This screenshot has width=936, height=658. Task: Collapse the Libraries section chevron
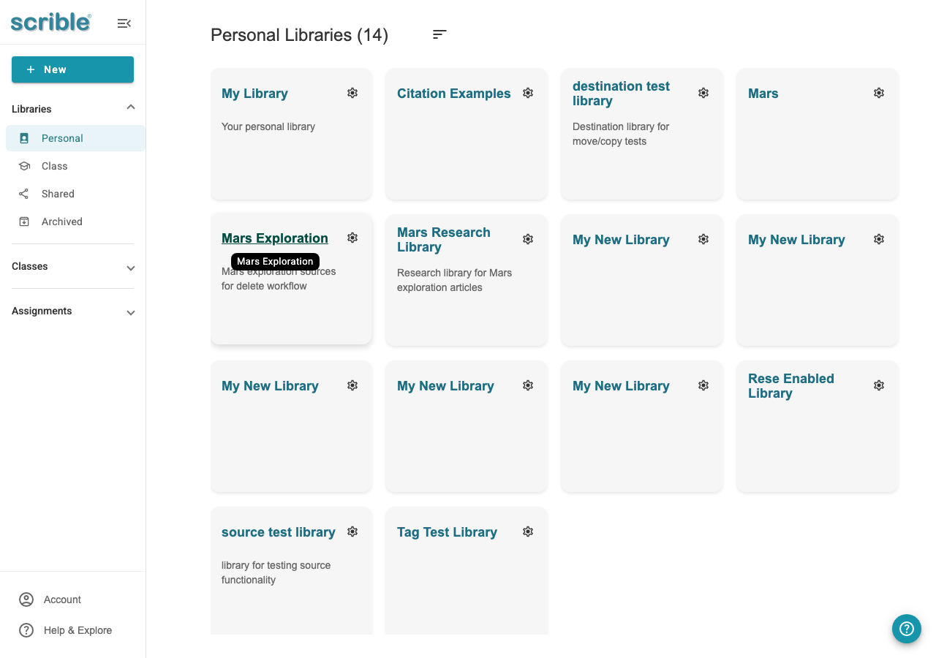tap(131, 107)
